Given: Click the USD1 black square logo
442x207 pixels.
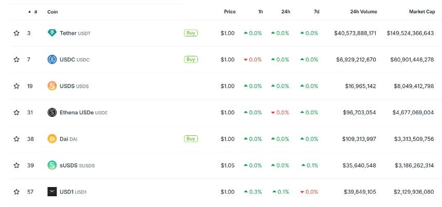Looking at the screenshot, I should 52,192.
